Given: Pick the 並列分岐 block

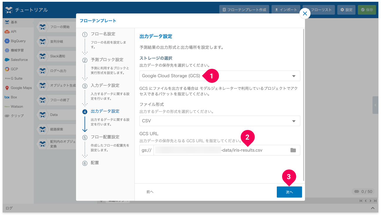Looking at the screenshot, I should coord(57,42).
